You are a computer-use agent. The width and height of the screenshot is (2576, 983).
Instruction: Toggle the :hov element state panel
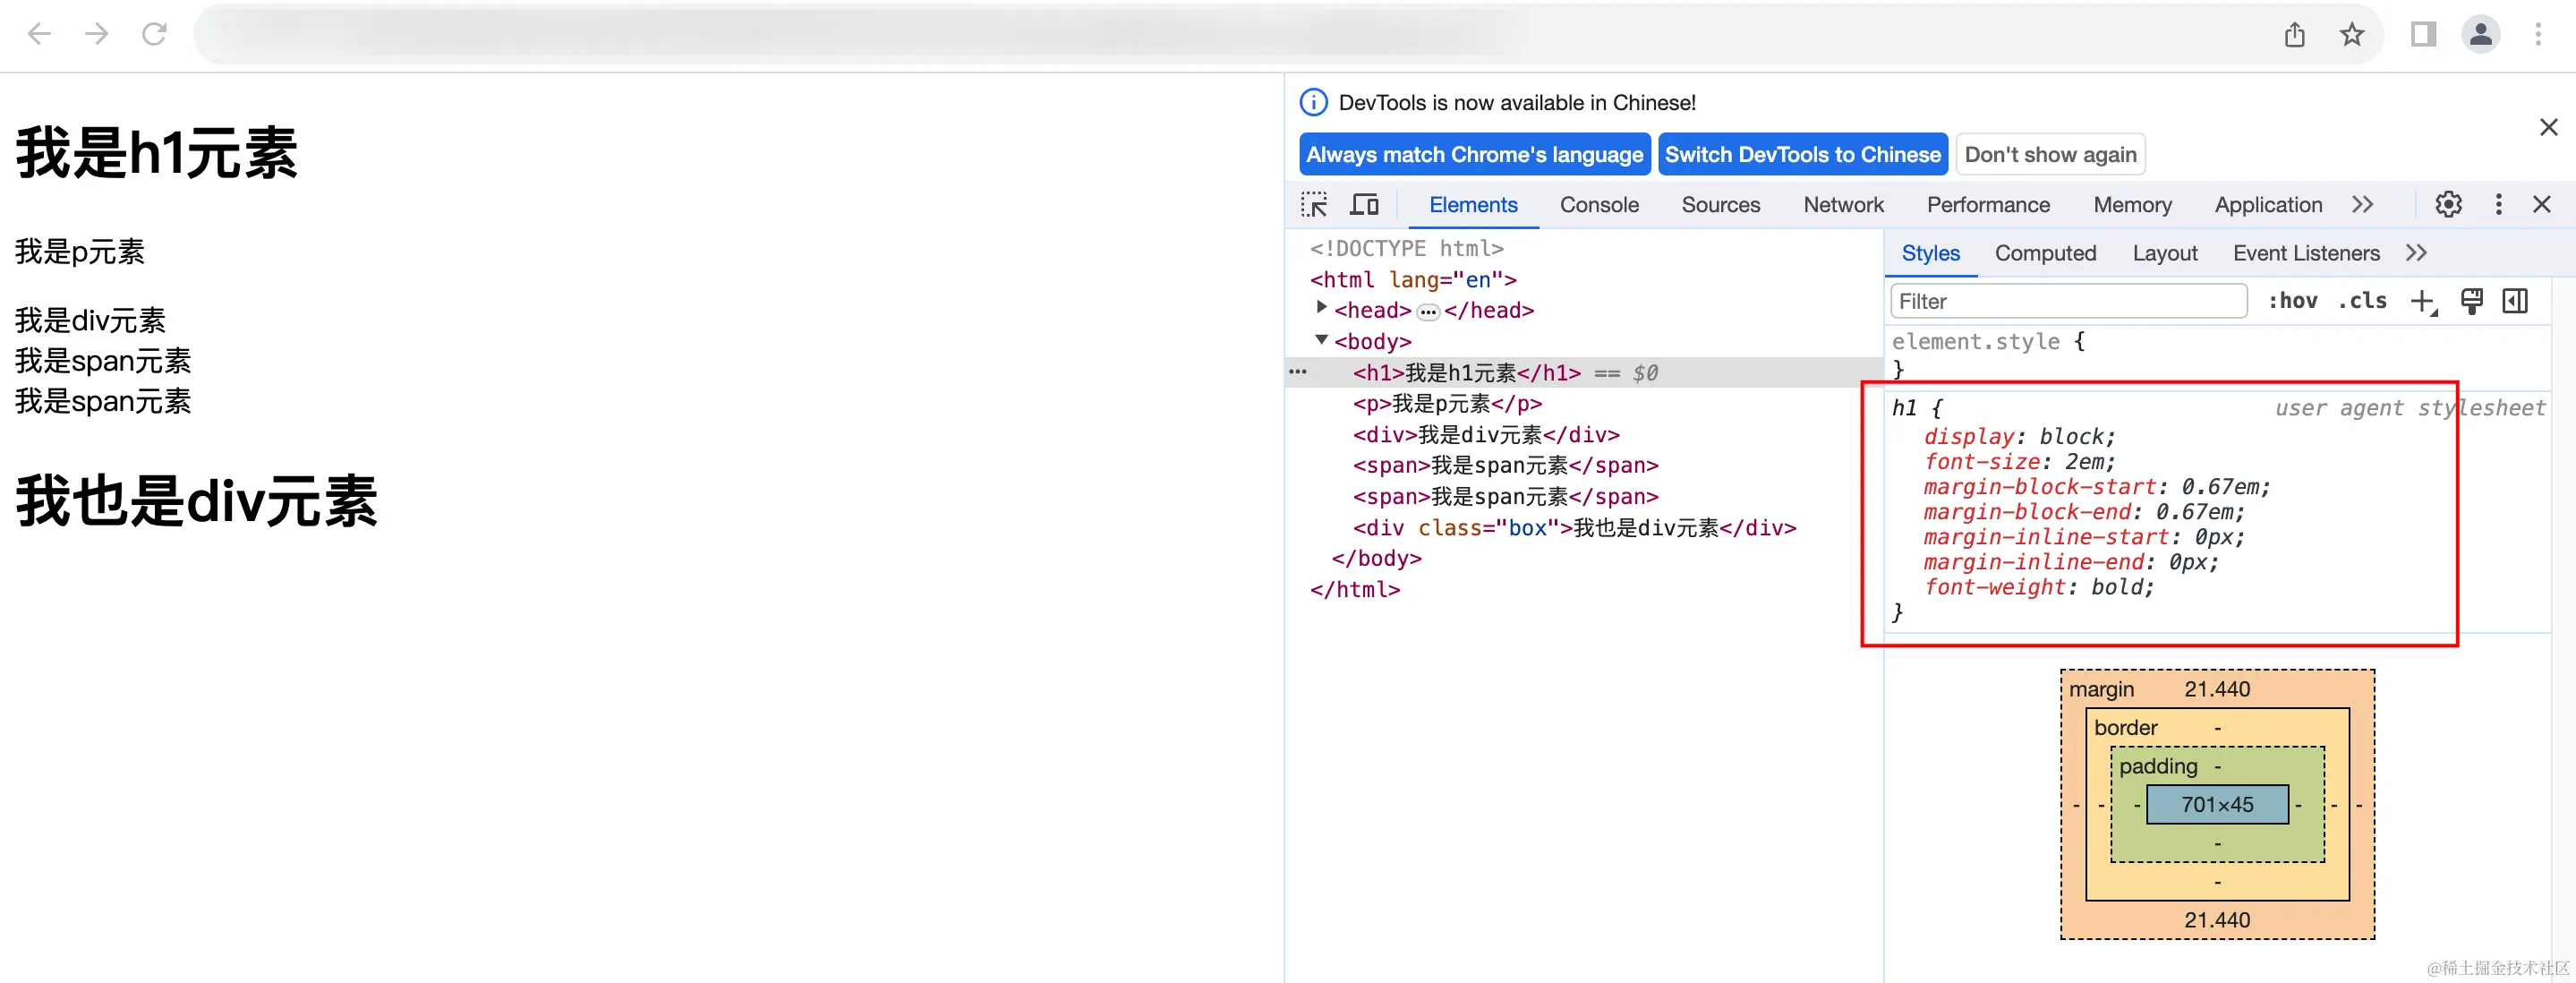click(x=2292, y=301)
